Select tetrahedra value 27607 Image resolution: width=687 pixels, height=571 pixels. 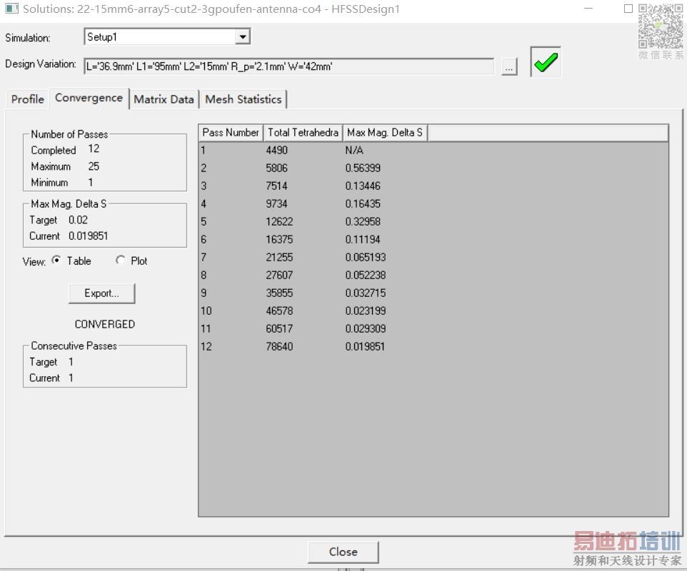pos(279,276)
